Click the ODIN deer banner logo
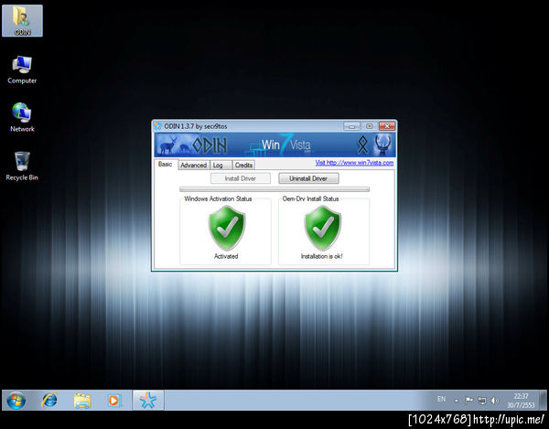Image resolution: width=549 pixels, height=429 pixels. click(x=193, y=145)
